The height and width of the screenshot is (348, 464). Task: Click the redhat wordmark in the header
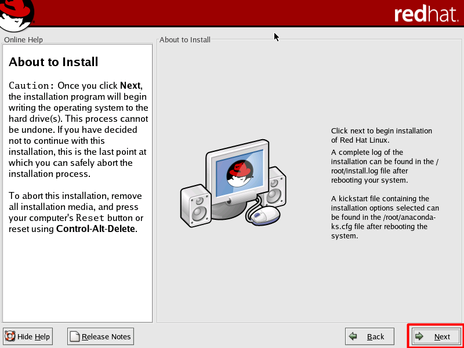click(x=426, y=14)
